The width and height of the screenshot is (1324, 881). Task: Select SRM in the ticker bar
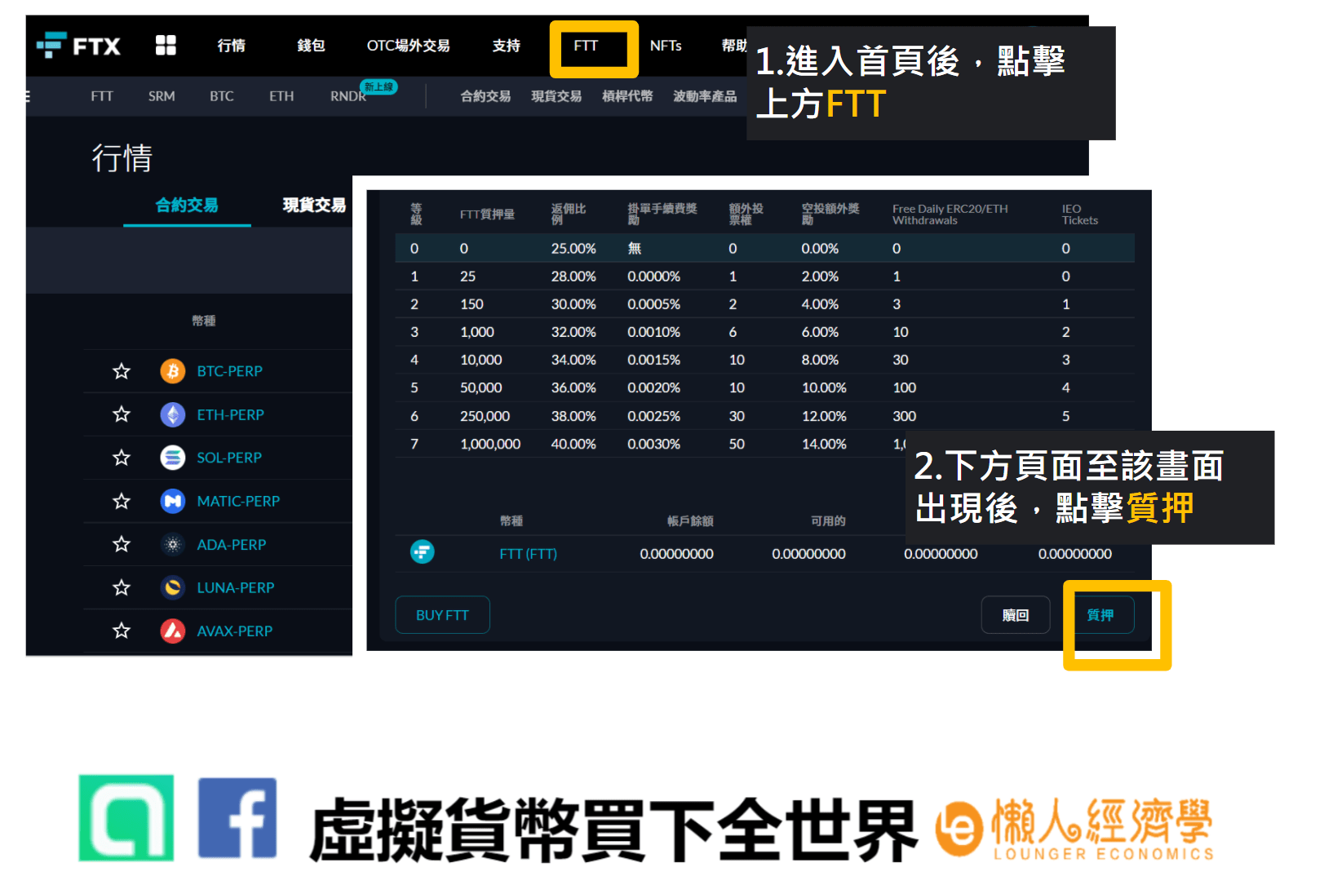[x=162, y=96]
